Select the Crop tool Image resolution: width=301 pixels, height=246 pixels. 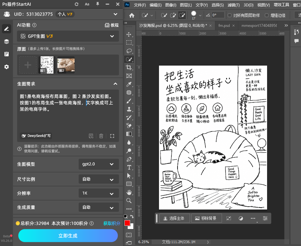(x=129, y=67)
